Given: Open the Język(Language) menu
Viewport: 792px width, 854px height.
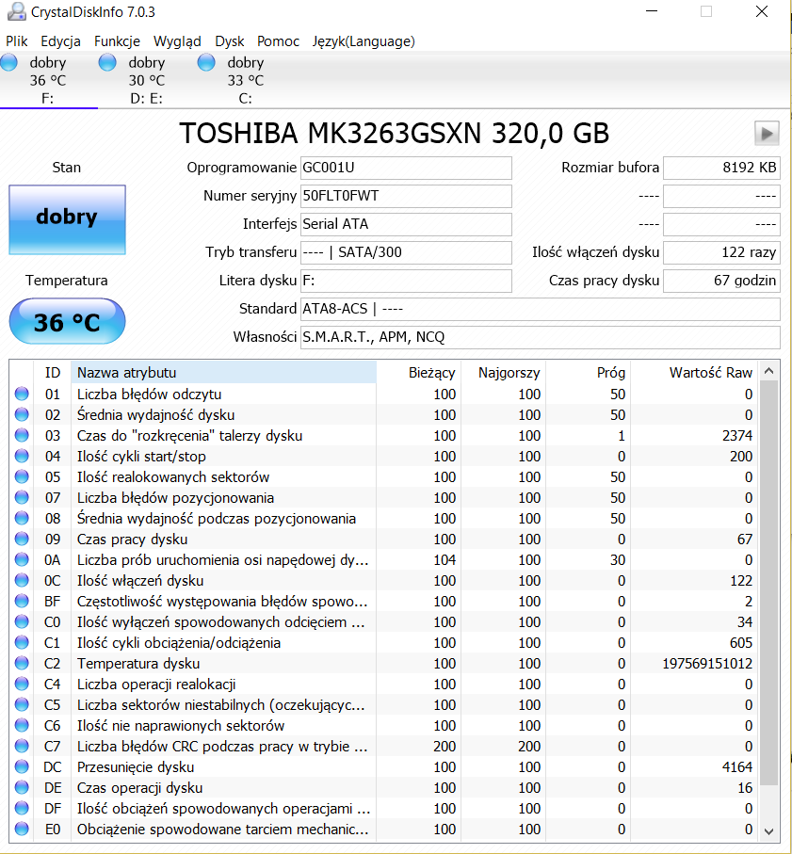Looking at the screenshot, I should point(364,41).
